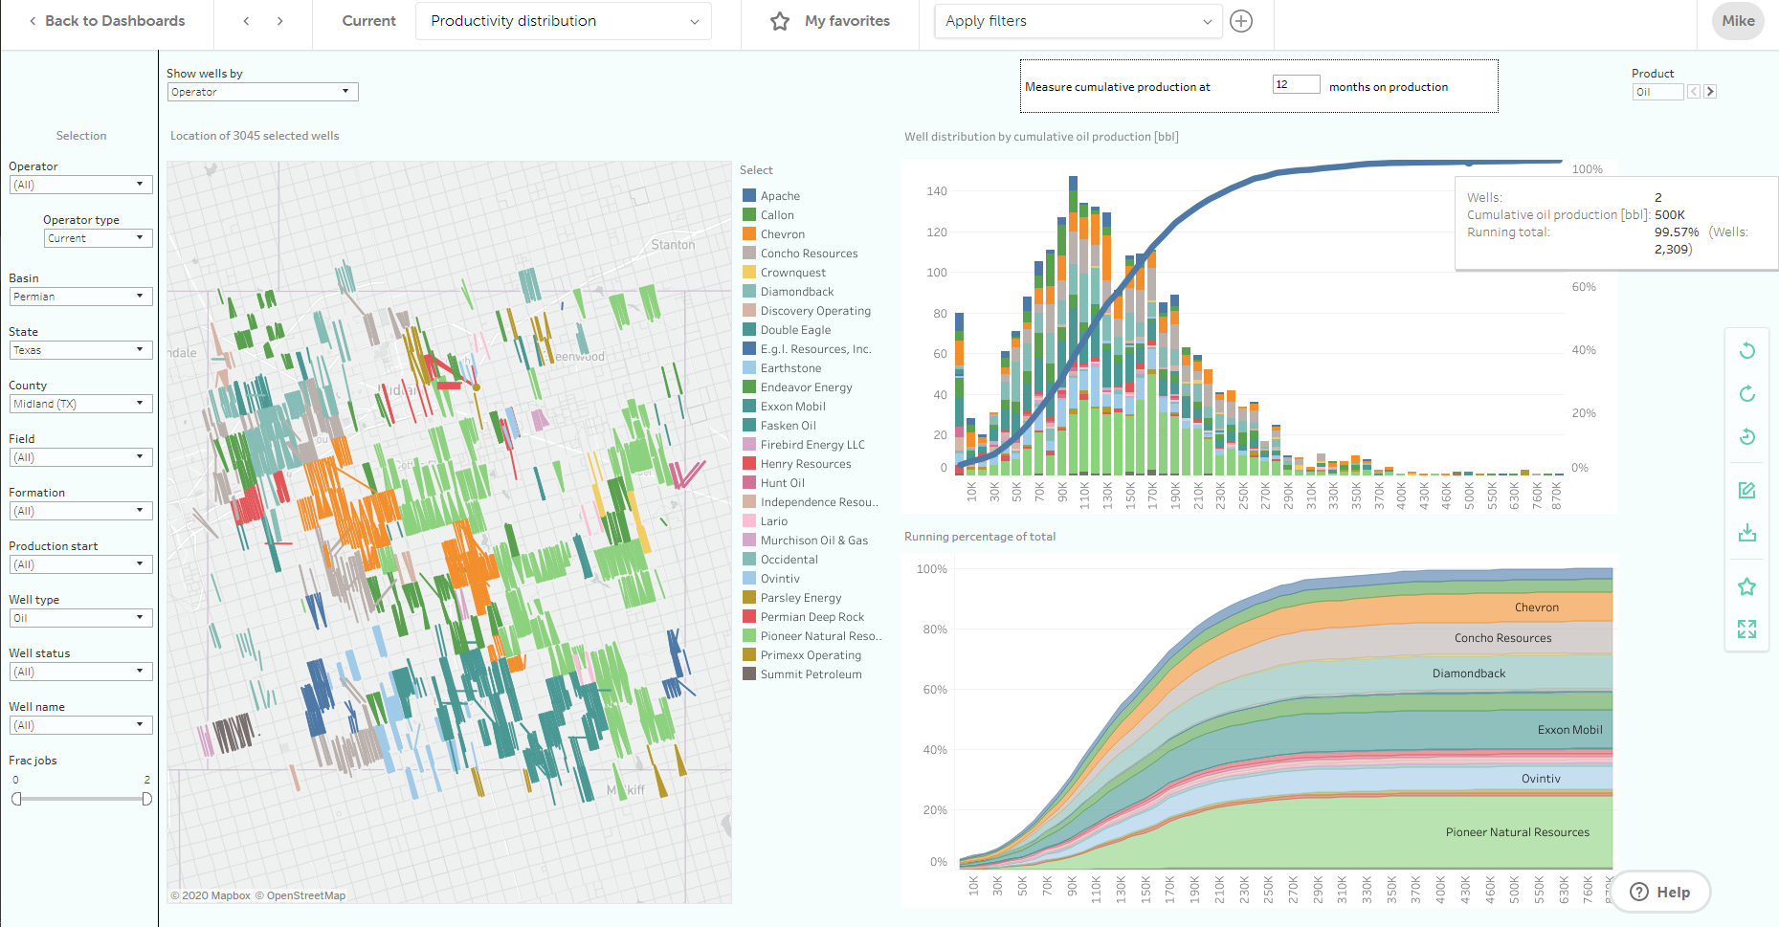The width and height of the screenshot is (1779, 927).
Task: Click the star icon next to My favorites
Action: click(x=780, y=21)
